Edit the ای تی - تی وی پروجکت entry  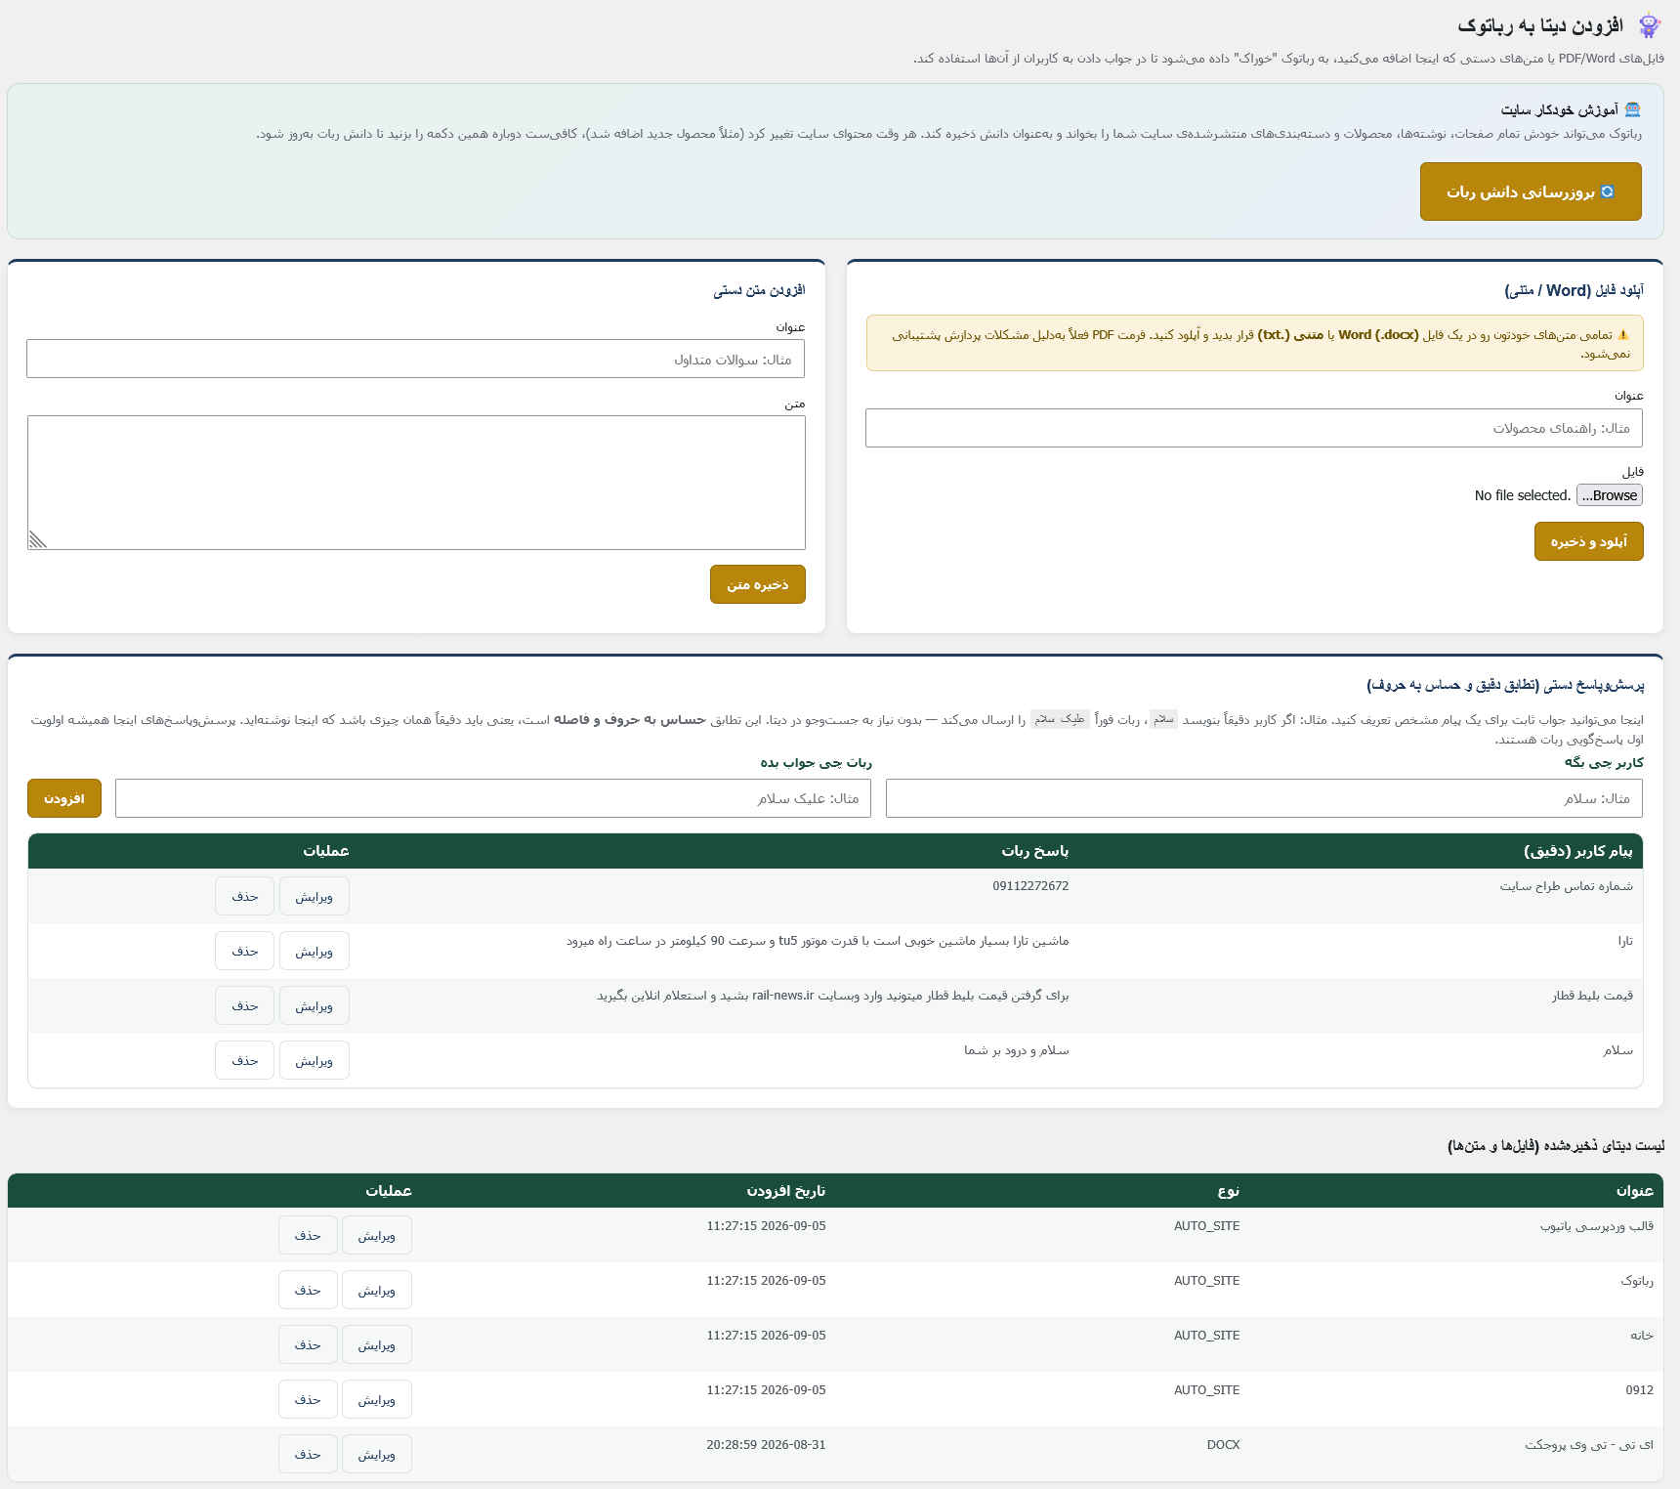pyautogui.click(x=377, y=1454)
